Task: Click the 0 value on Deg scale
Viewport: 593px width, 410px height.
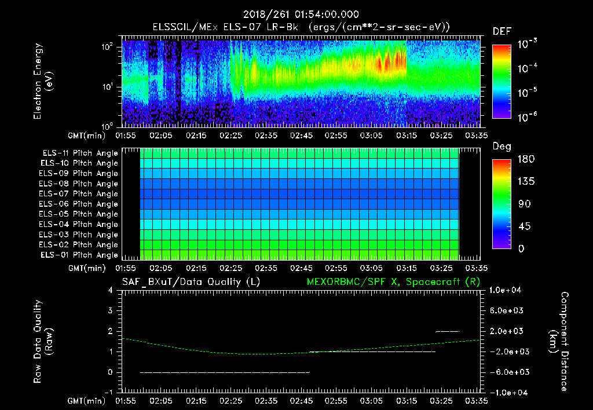Action: click(x=521, y=249)
